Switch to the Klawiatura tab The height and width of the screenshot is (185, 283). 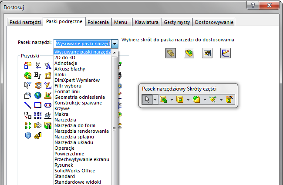[x=146, y=22]
